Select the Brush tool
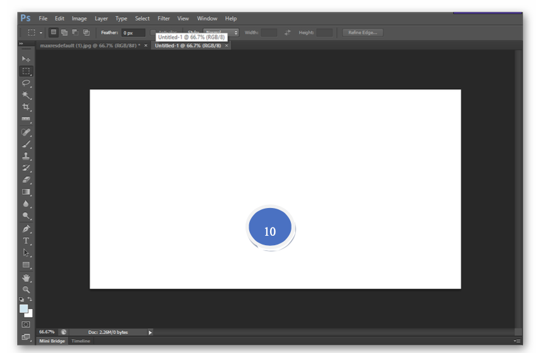The image size is (542, 353). (x=26, y=144)
